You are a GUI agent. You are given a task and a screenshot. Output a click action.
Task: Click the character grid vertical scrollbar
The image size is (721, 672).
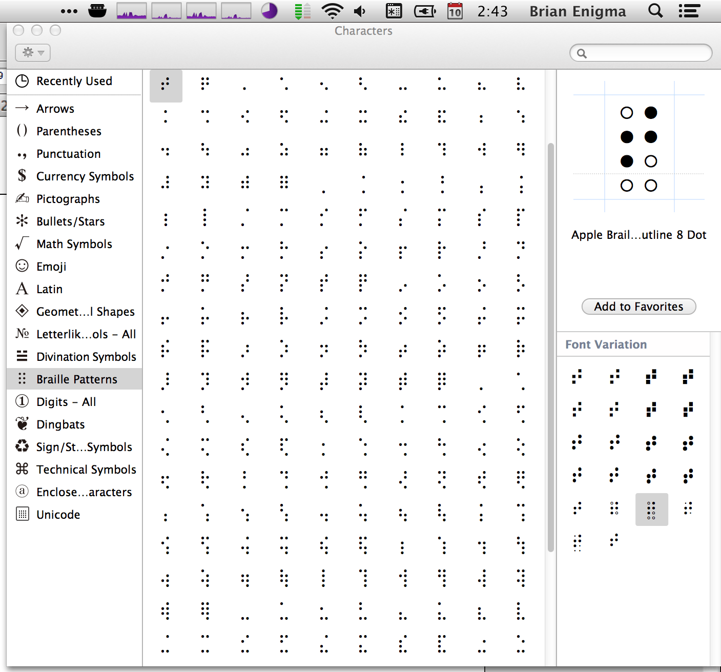[x=551, y=347]
